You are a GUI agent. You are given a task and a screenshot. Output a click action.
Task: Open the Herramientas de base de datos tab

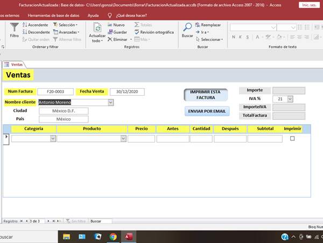point(54,16)
